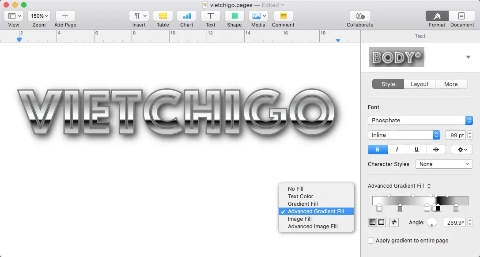Open the Document inspector
480x257 pixels.
tap(462, 16)
